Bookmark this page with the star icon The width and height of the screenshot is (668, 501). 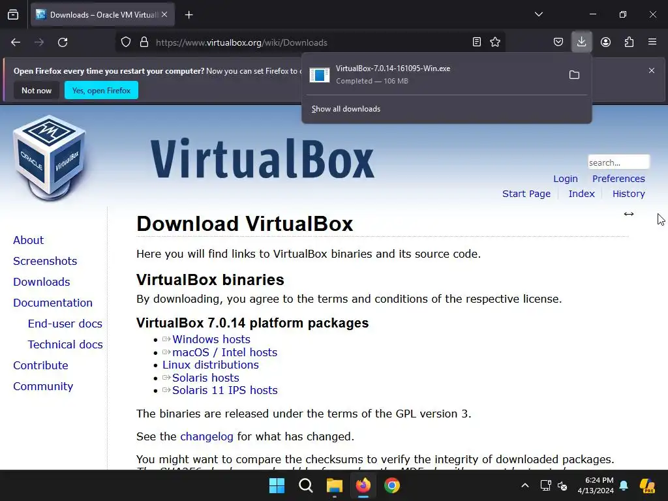[x=495, y=42]
